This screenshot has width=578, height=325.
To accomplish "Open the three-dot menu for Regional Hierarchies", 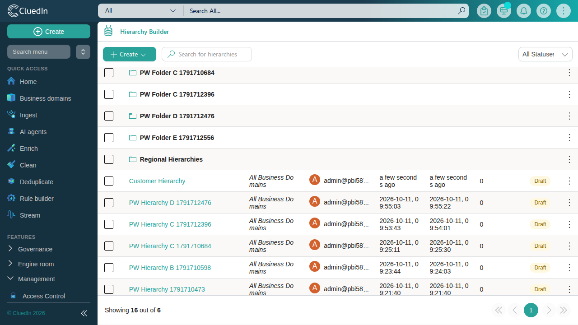I will pyautogui.click(x=569, y=159).
